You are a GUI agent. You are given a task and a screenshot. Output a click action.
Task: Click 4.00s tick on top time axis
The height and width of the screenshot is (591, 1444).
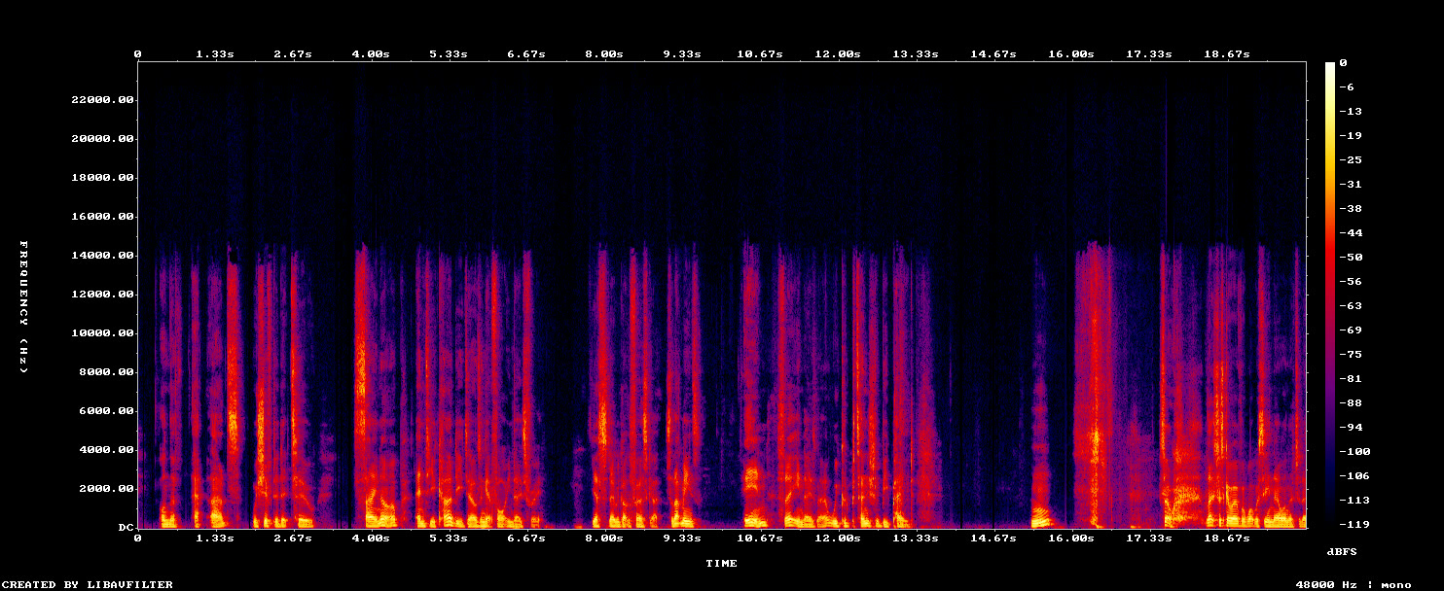(x=371, y=54)
